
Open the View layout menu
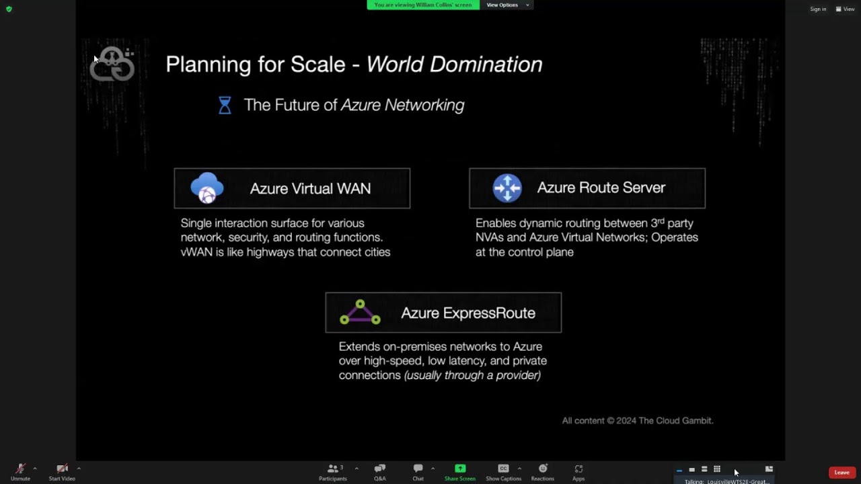point(845,9)
